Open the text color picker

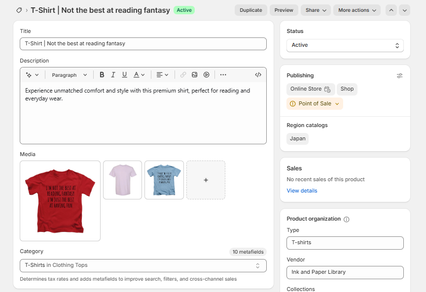click(139, 75)
